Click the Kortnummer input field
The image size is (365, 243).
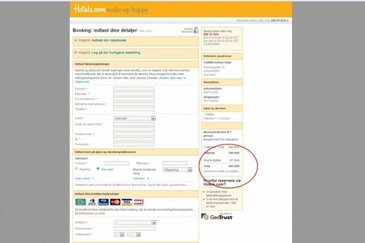point(134,228)
